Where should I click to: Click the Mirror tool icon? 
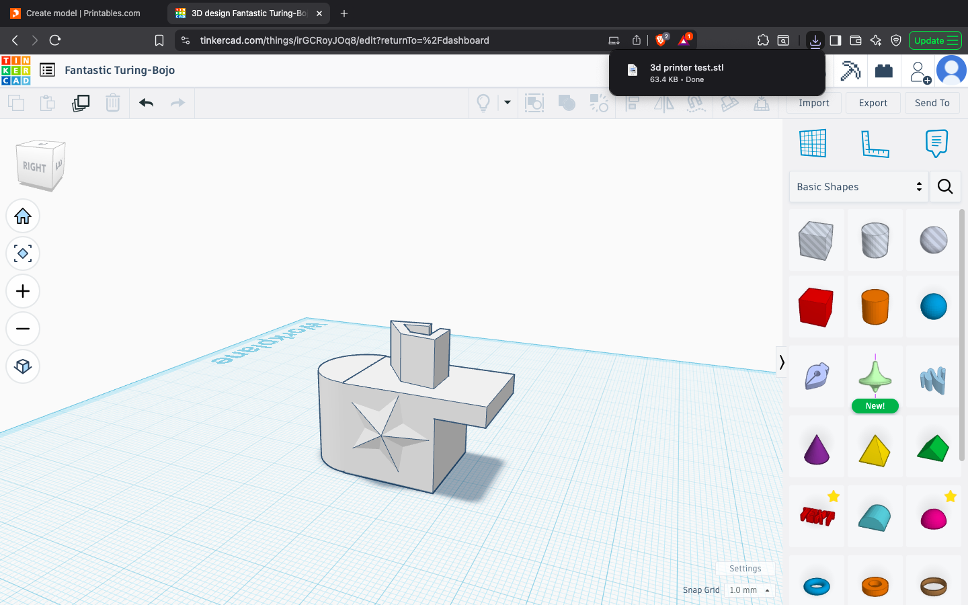tap(663, 103)
